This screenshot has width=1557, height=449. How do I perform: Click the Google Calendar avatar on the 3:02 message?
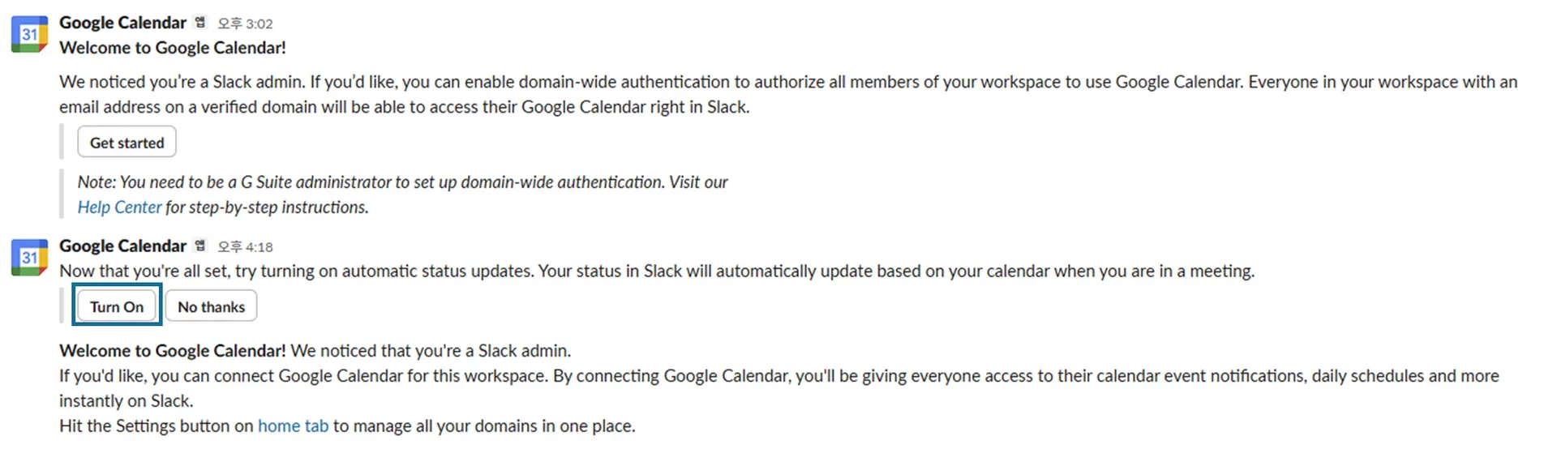pyautogui.click(x=29, y=34)
